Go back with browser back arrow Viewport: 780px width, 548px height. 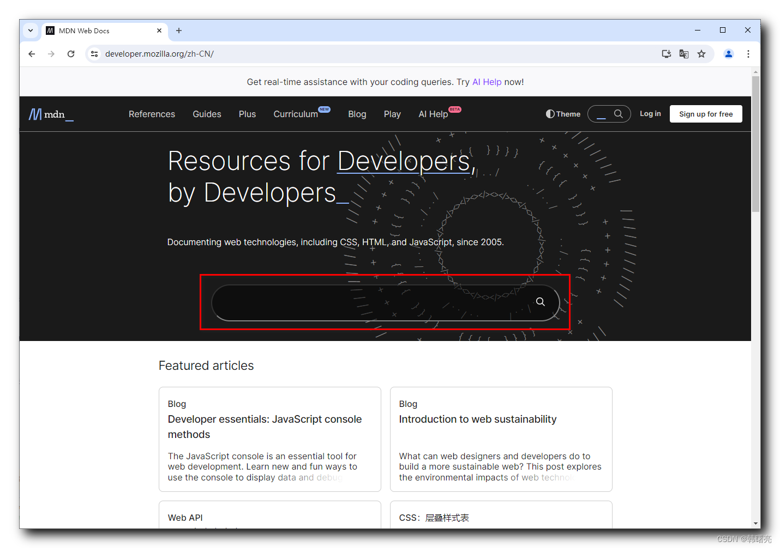click(32, 54)
